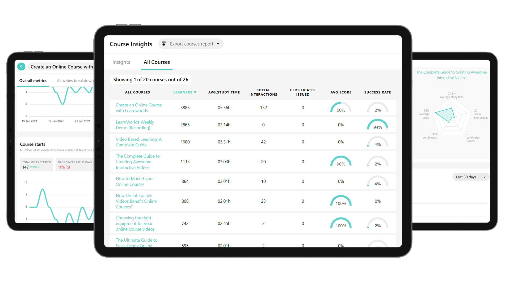Open Choosing the right equipment course link
Image resolution: width=505 pixels, height=282 pixels.
[135, 223]
